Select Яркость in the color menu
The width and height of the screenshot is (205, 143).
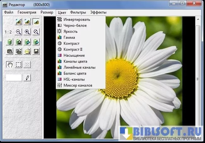click(71, 31)
